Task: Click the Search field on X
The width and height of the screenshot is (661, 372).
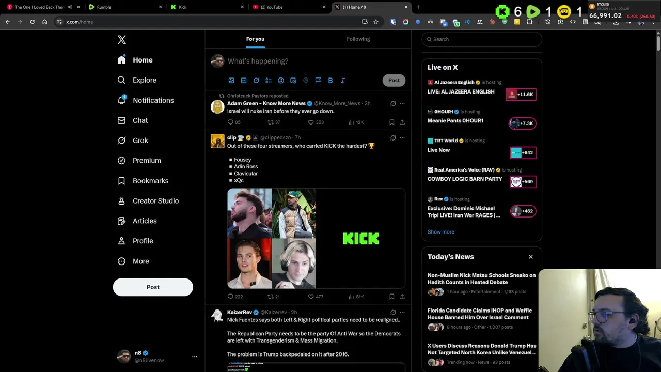Action: point(482,39)
